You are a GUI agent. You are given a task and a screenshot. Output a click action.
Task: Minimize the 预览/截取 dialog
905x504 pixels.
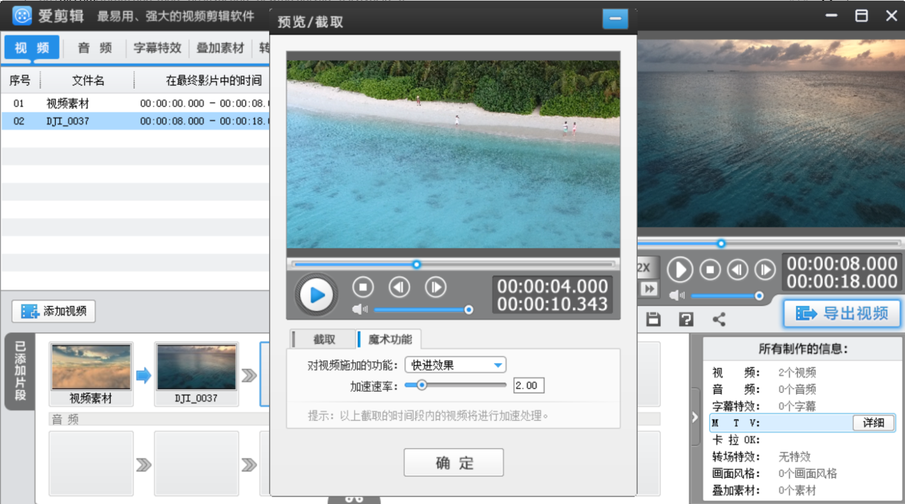(615, 19)
